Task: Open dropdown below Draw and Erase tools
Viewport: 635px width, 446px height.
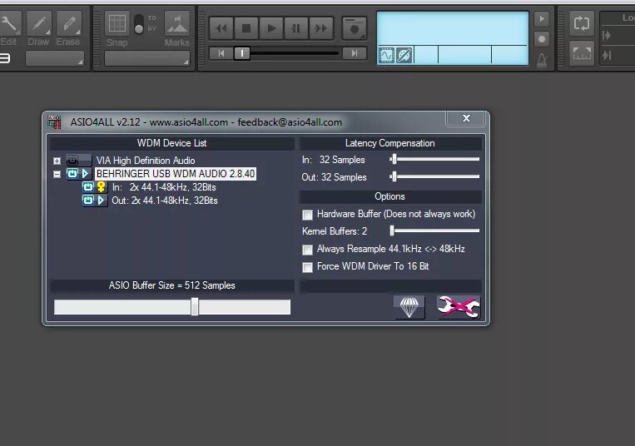Action: point(55,58)
